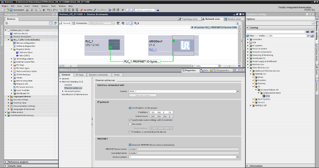Click the Connections mode button

point(80,23)
